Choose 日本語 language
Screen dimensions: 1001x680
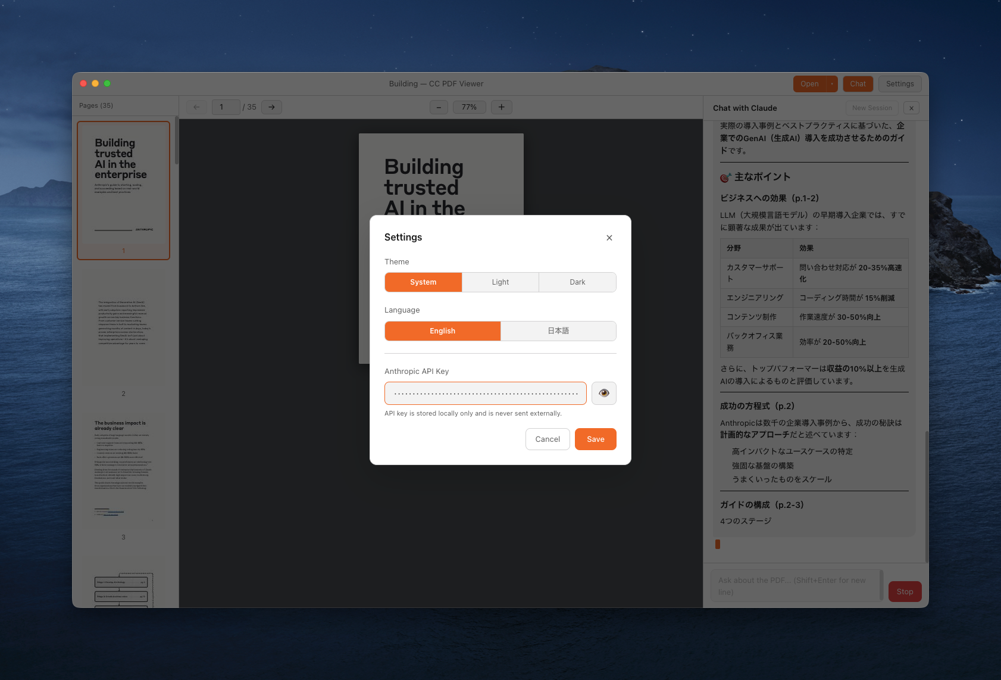coord(558,331)
